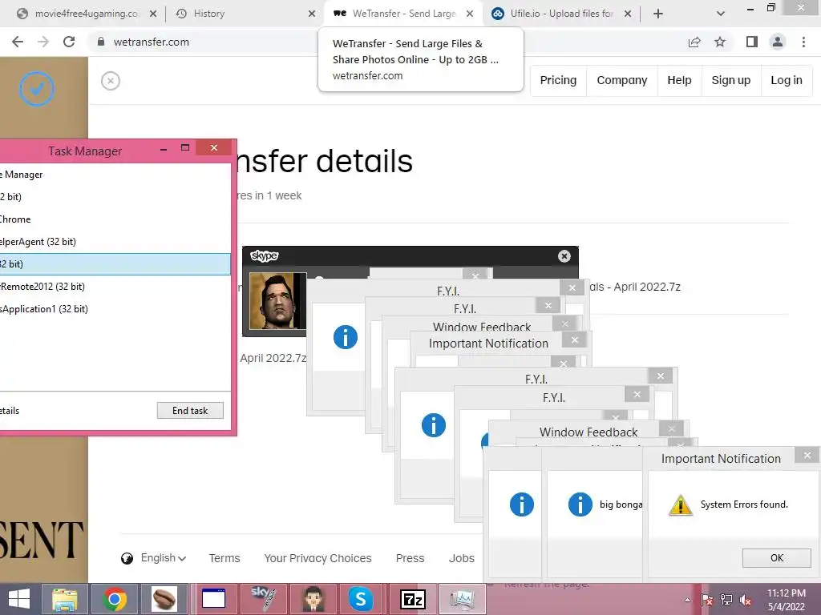The image size is (821, 615).
Task: Select the highlighted (32 bit) row
Action: coord(115,264)
